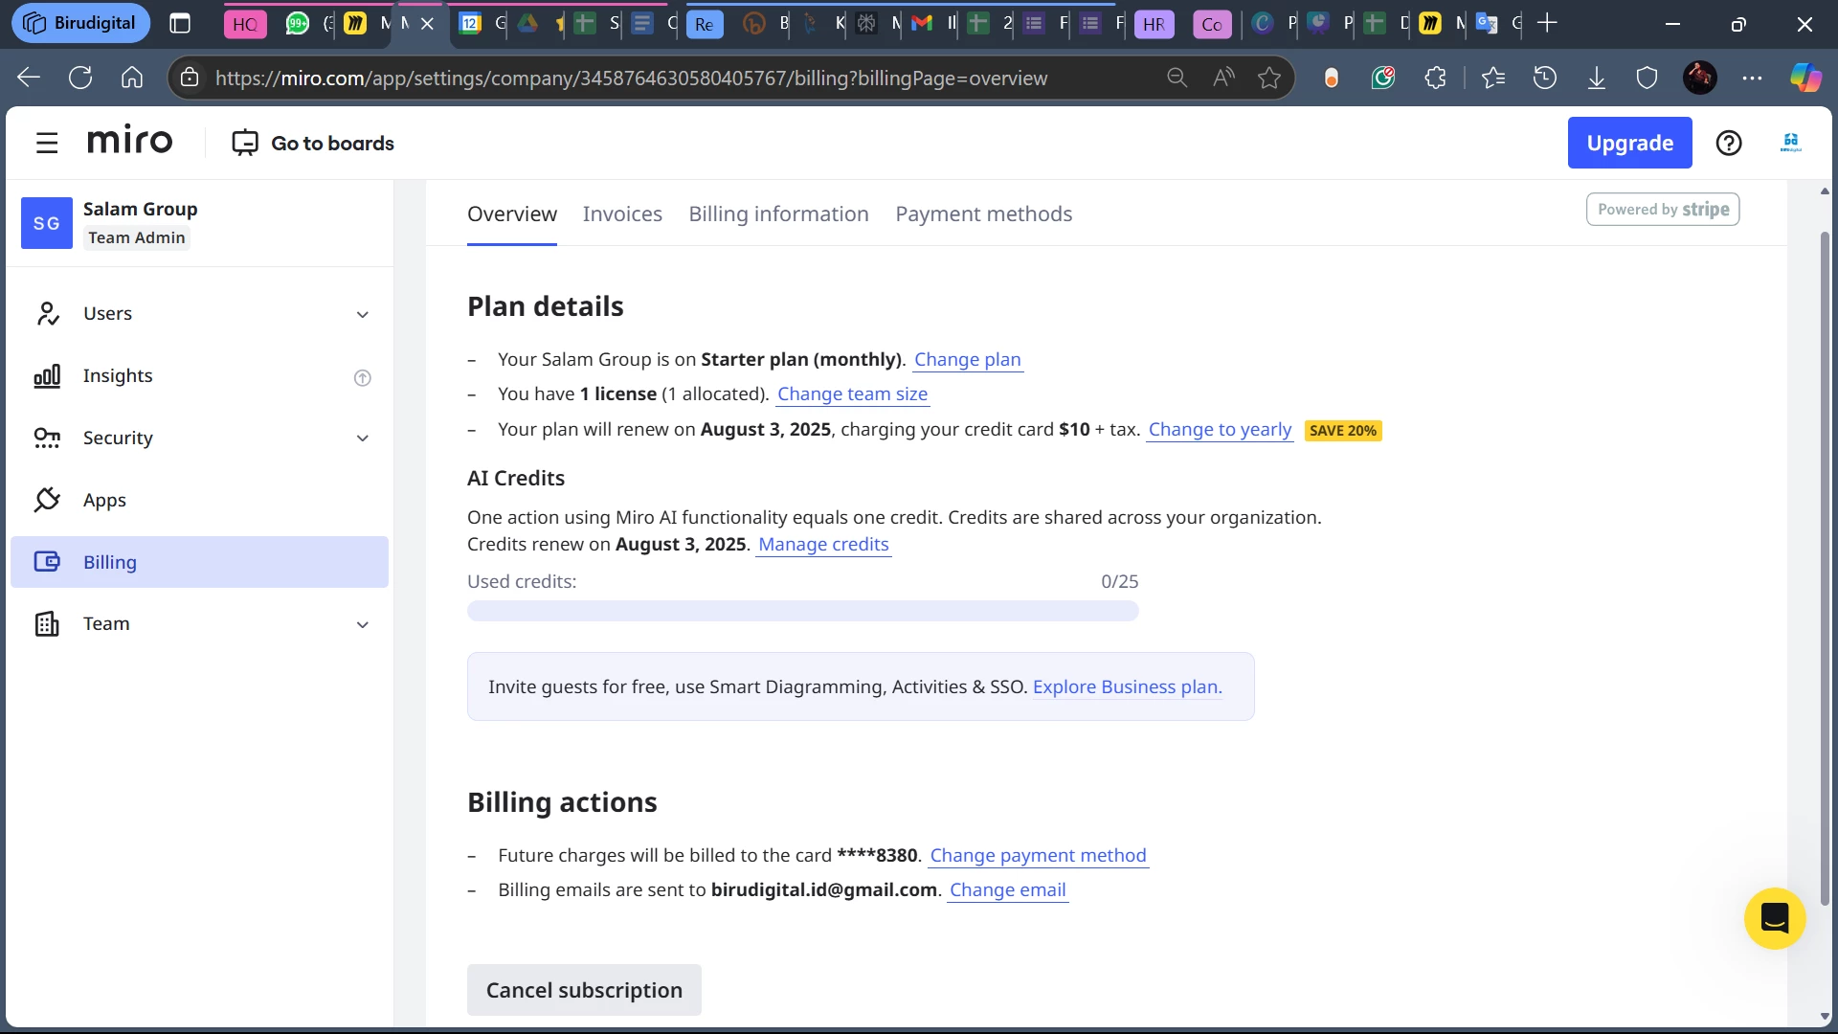Image resolution: width=1838 pixels, height=1034 pixels.
Task: Click the blue Upgrade button
Action: tap(1629, 143)
